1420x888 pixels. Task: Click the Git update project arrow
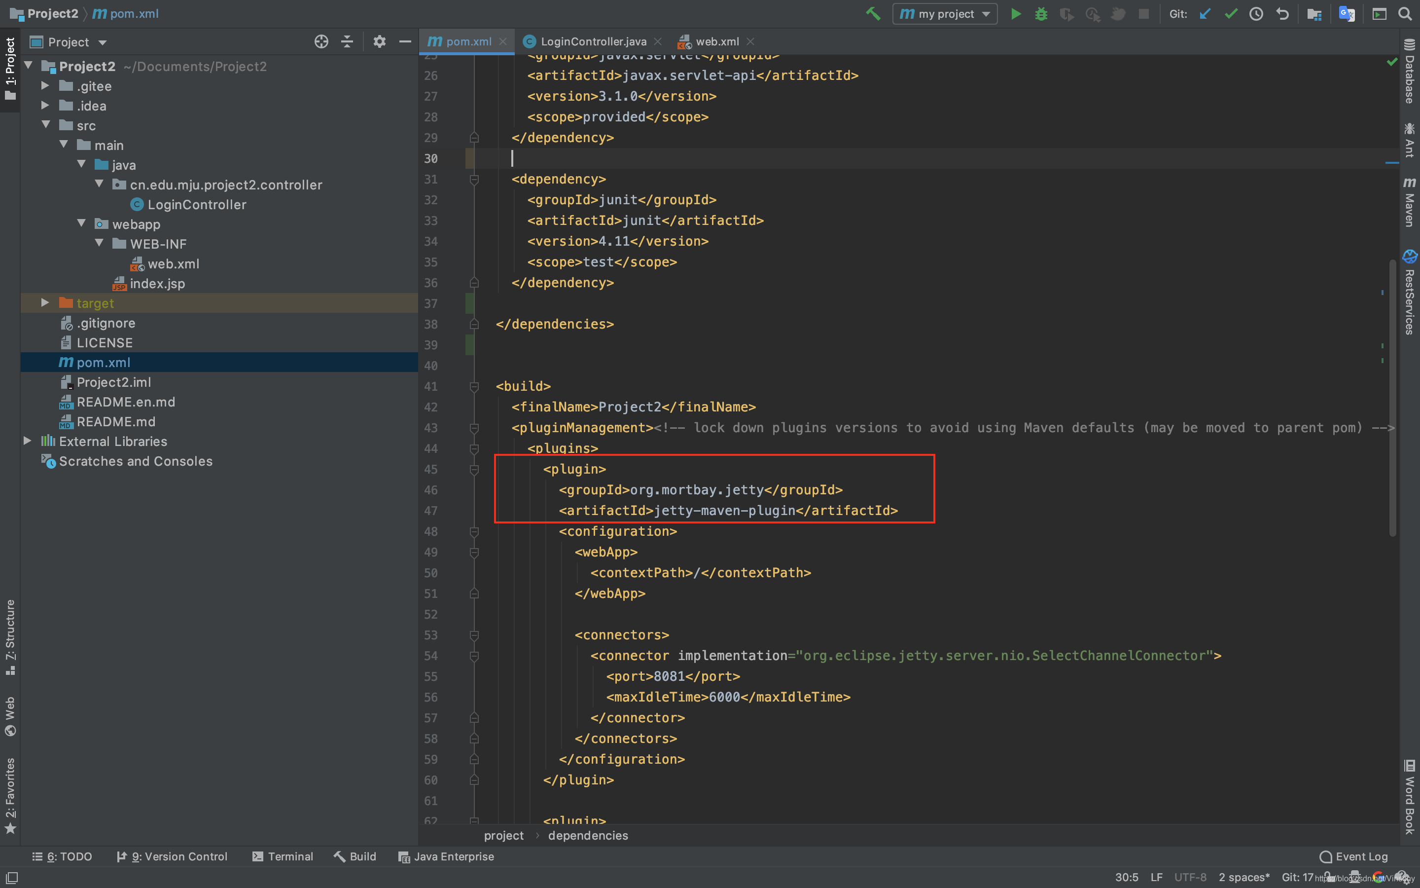1205,13
